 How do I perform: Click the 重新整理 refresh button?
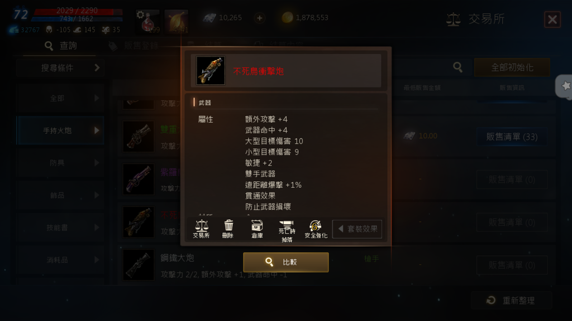[x=512, y=300]
